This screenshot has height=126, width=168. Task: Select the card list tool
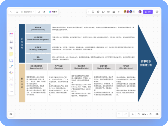11,85
